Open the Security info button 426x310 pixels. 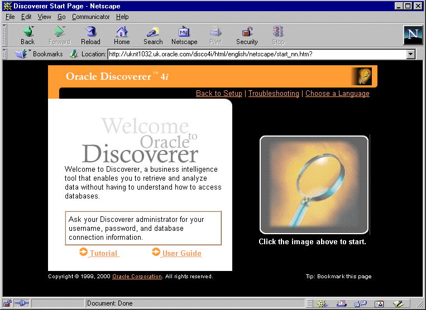pos(247,35)
